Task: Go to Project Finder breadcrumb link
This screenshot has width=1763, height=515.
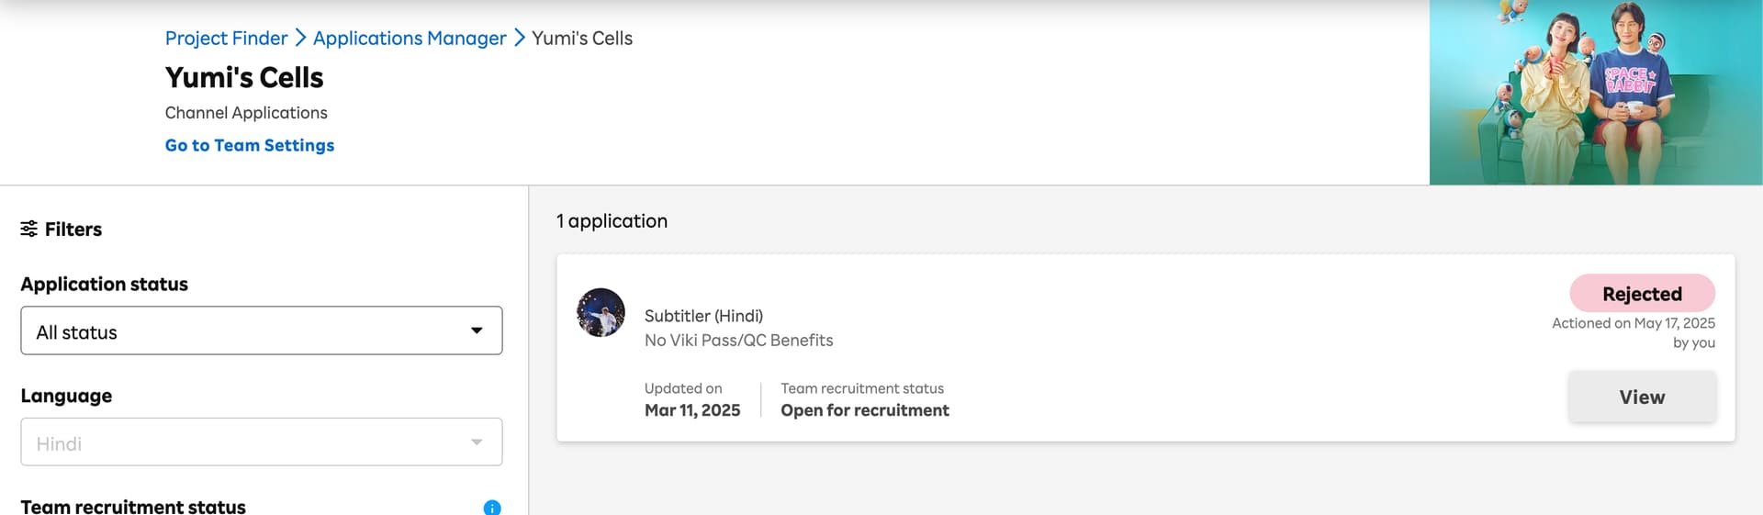Action: [226, 38]
